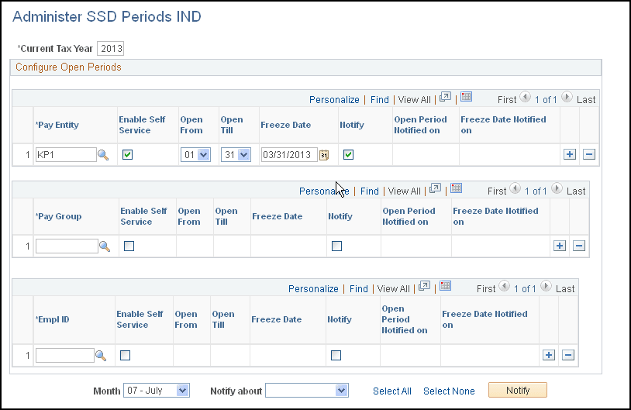Image resolution: width=631 pixels, height=410 pixels.
Task: Click the empty Pay Group input field
Action: 67,246
